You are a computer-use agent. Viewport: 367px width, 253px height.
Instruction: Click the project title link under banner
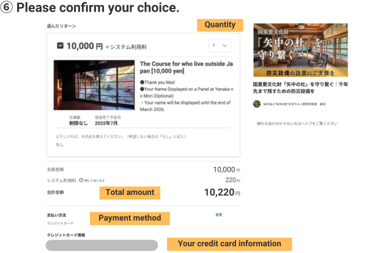point(300,87)
